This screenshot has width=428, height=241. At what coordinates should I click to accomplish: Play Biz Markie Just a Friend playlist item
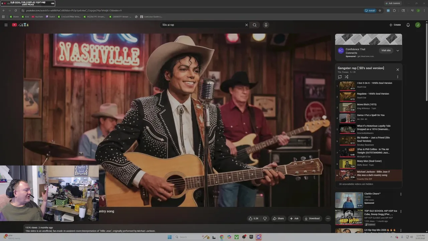369,141
